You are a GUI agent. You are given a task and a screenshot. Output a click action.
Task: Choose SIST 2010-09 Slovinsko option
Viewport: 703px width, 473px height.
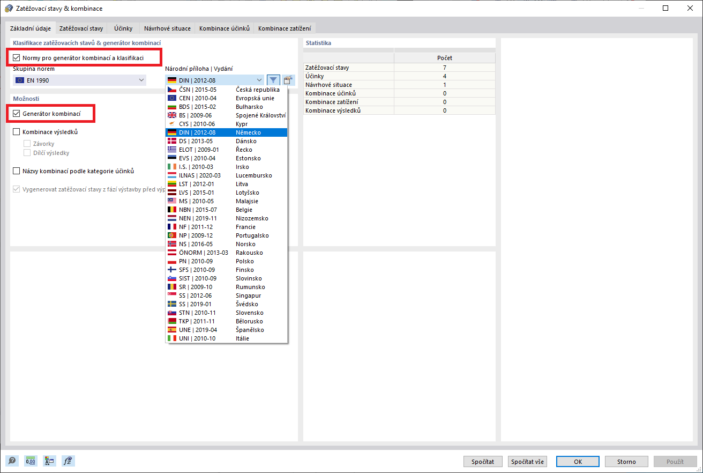tap(227, 278)
